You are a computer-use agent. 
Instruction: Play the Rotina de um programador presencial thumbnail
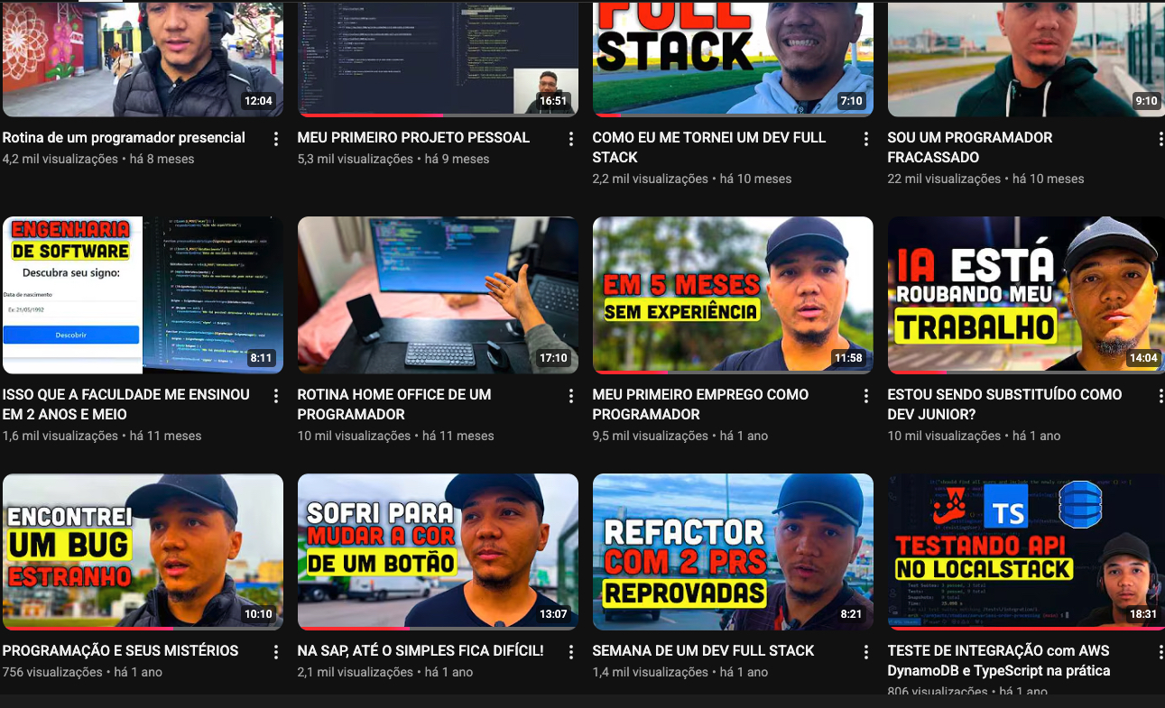pos(143,60)
